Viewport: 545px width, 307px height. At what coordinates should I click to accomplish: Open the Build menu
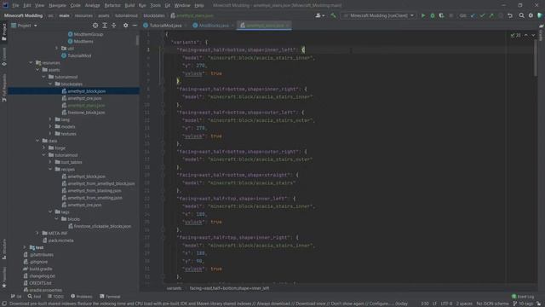[129, 6]
